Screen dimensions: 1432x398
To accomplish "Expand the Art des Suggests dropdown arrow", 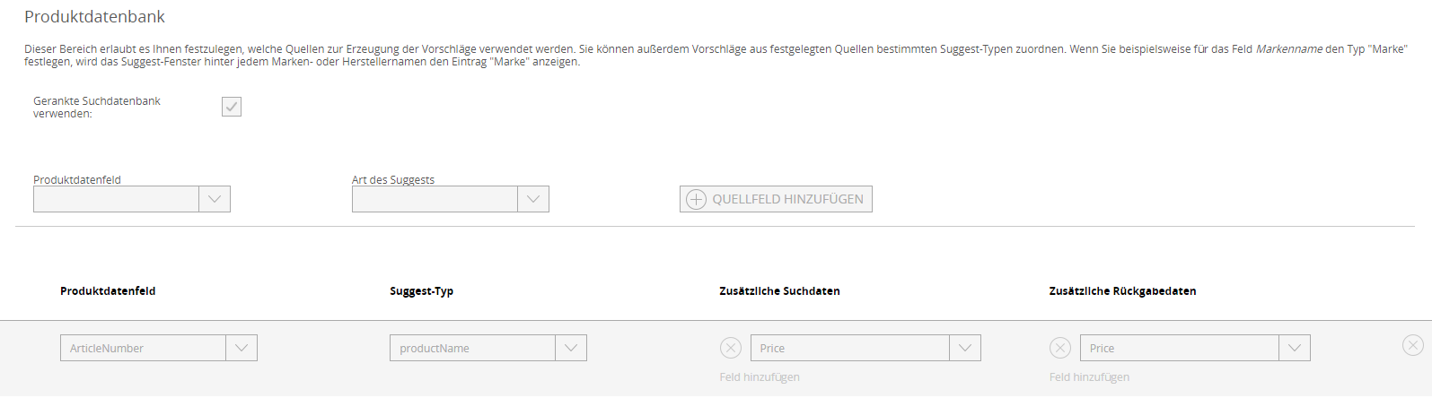I will click(x=533, y=199).
